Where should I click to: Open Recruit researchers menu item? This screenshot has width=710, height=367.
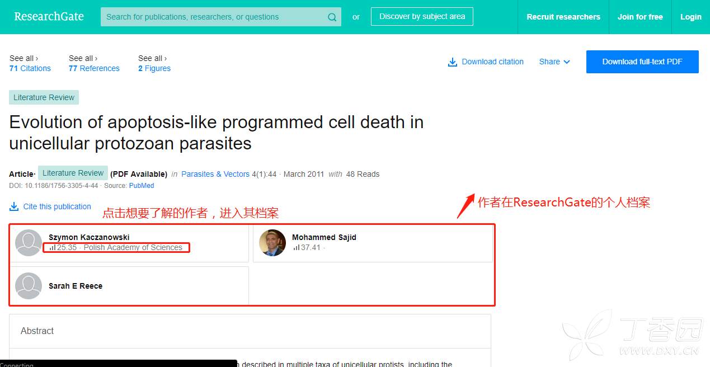(x=563, y=17)
